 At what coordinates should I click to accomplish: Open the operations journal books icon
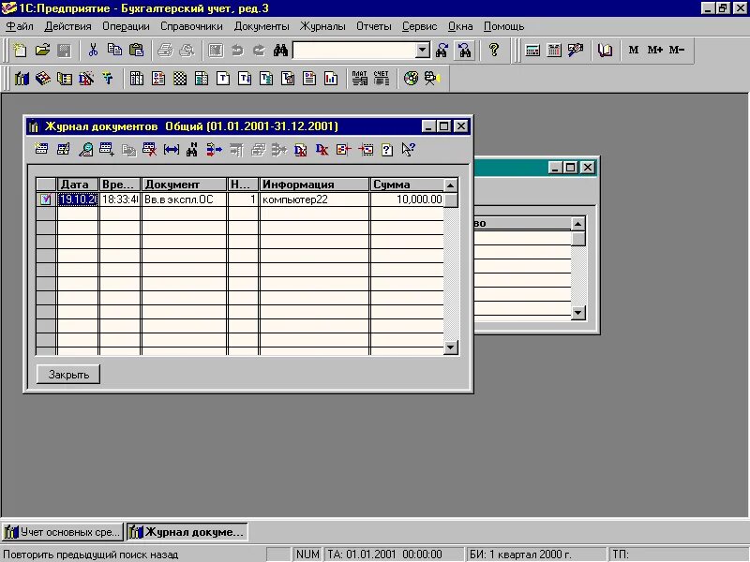coord(21,79)
